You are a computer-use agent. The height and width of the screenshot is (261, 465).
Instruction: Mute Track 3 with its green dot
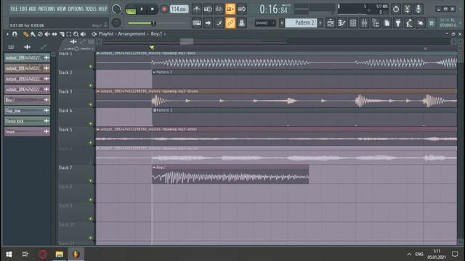coord(91,104)
